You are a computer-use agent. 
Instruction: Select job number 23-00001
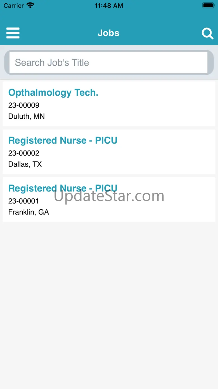(x=24, y=201)
